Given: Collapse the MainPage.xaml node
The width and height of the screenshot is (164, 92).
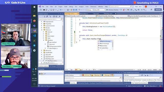Looking at the screenshot, I should (42, 59).
